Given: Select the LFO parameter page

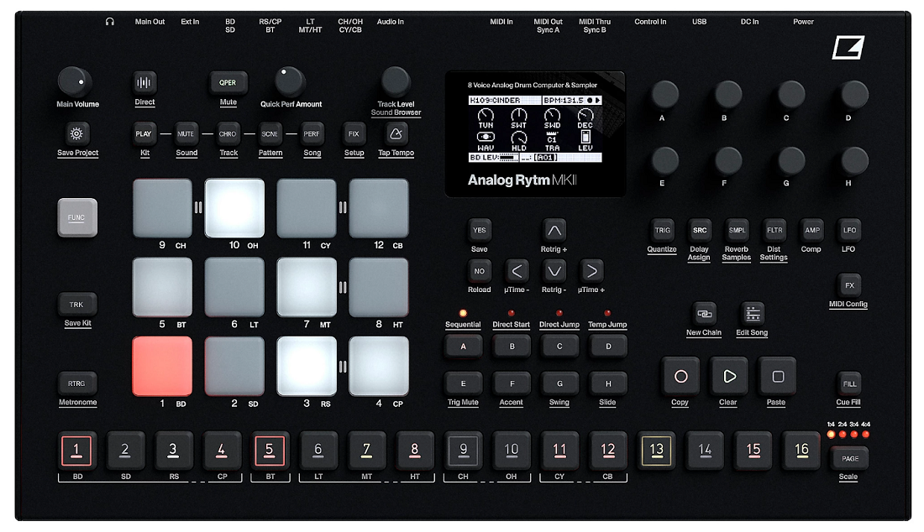Looking at the screenshot, I should [x=849, y=230].
